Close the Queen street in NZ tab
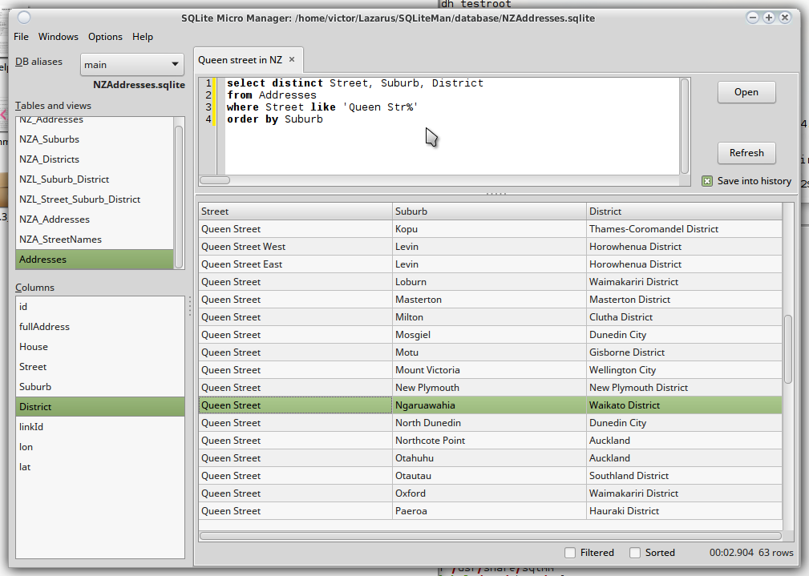 [292, 58]
